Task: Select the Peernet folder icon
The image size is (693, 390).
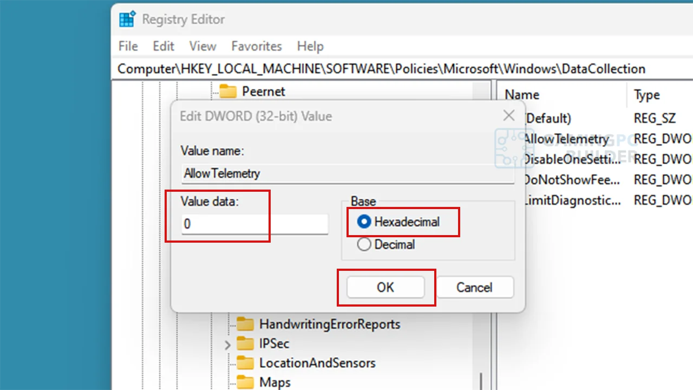Action: pos(228,91)
